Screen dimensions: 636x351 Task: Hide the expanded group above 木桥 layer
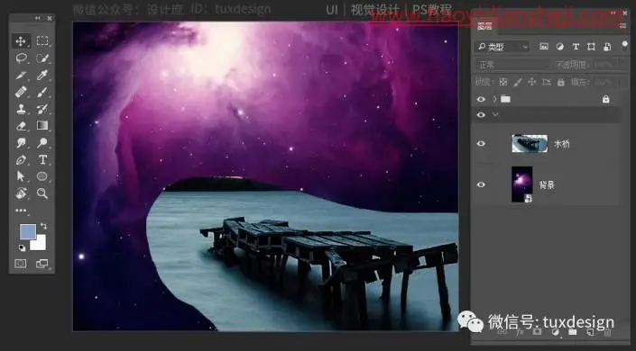[x=481, y=115]
